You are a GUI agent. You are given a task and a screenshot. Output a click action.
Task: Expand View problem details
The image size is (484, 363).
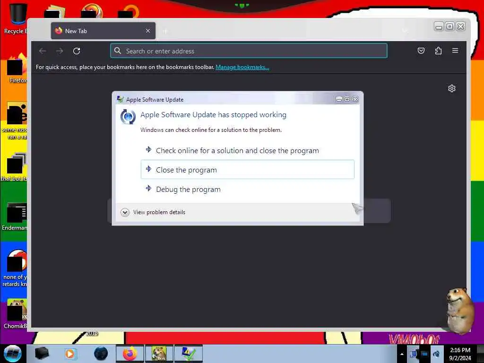click(x=153, y=212)
